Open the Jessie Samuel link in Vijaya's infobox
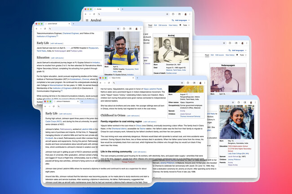Image resolution: width=292 pixels, height=194 pixels. 186,114
